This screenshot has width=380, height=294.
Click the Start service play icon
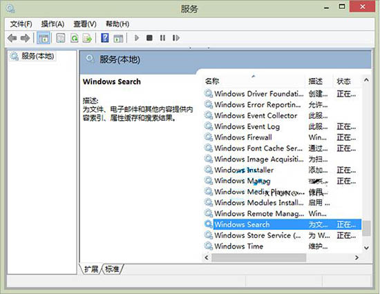pyautogui.click(x=137, y=38)
